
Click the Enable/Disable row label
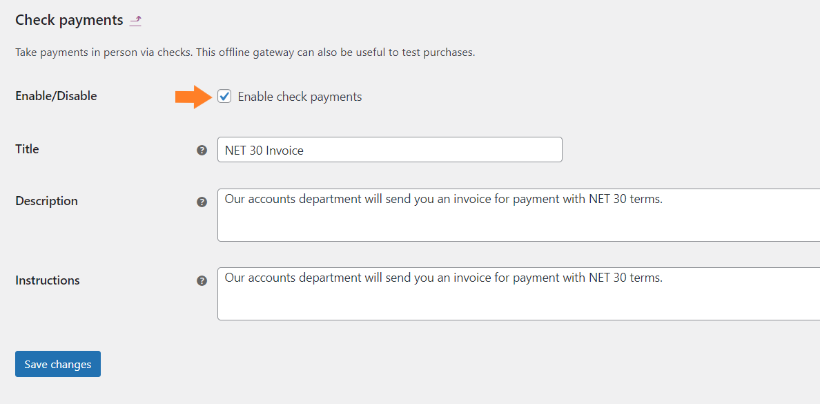(x=56, y=96)
